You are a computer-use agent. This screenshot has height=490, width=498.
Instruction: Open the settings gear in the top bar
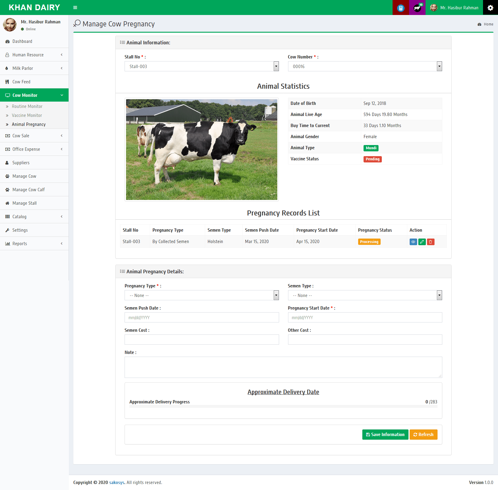pyautogui.click(x=490, y=7)
